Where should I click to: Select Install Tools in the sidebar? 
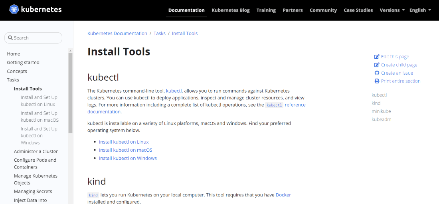pyautogui.click(x=28, y=89)
